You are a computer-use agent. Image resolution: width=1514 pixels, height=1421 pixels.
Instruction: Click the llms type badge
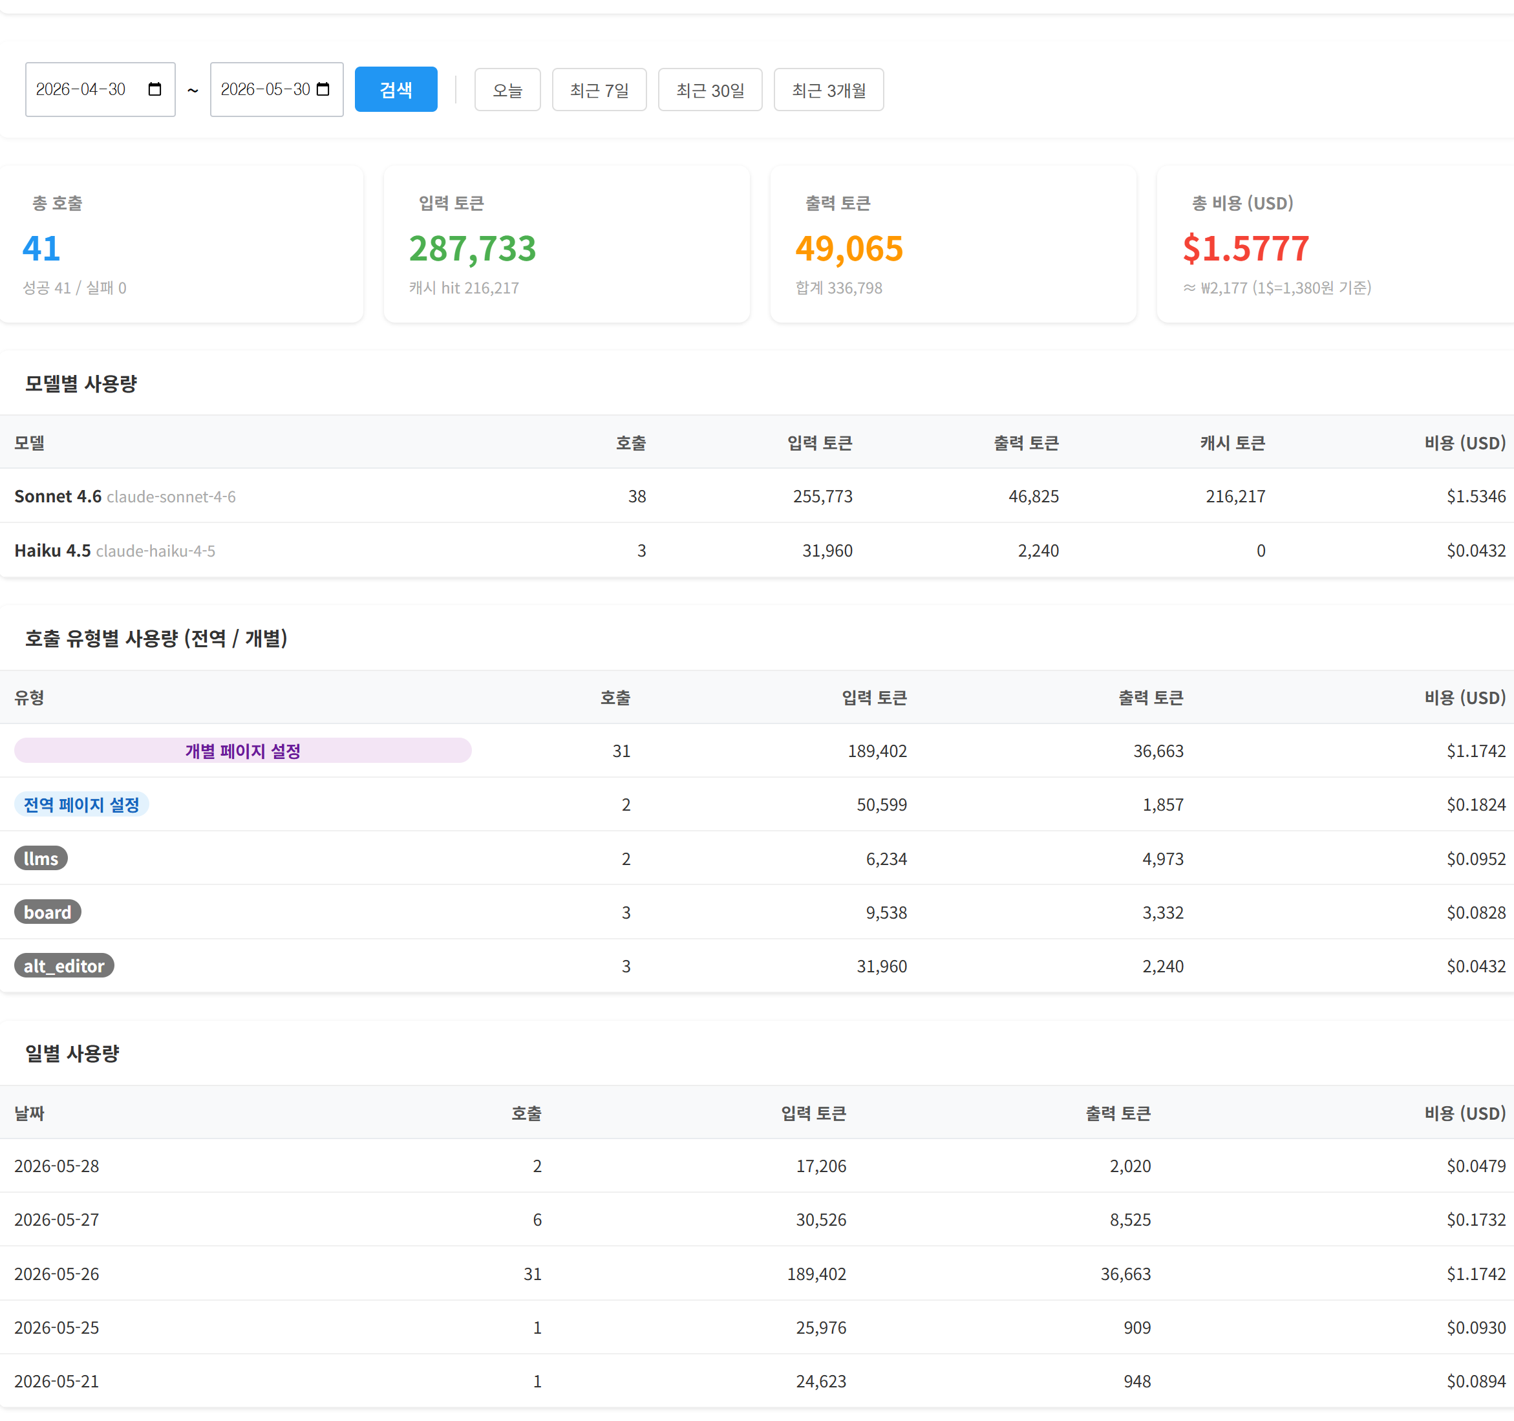coord(41,859)
